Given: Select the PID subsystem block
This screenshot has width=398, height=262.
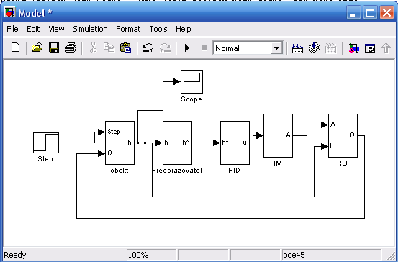Looking at the screenshot, I should pyautogui.click(x=235, y=143).
